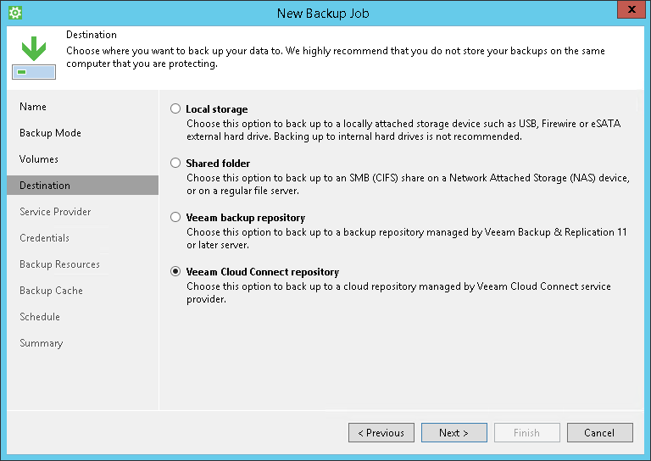Click the 'Veeam Cloud Connect repository' label
The image size is (651, 461).
[x=263, y=272]
